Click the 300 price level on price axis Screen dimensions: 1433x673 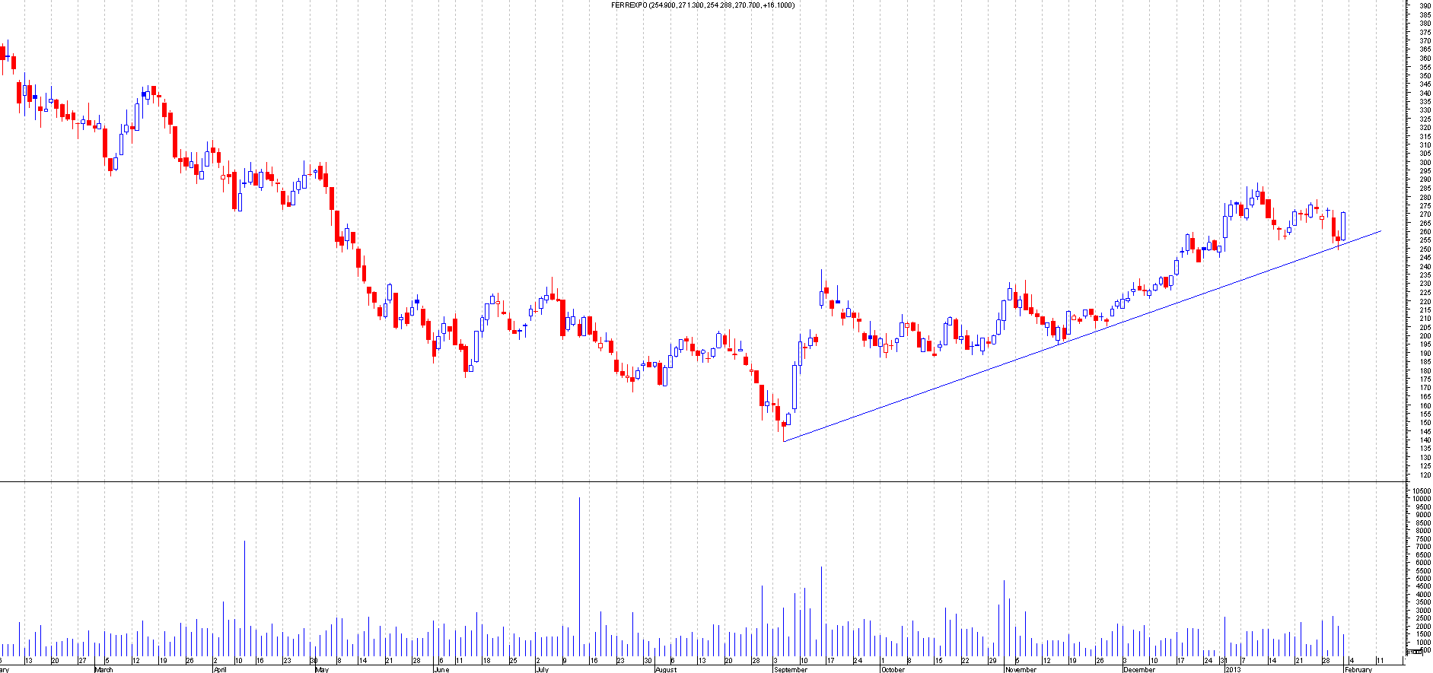point(1425,163)
